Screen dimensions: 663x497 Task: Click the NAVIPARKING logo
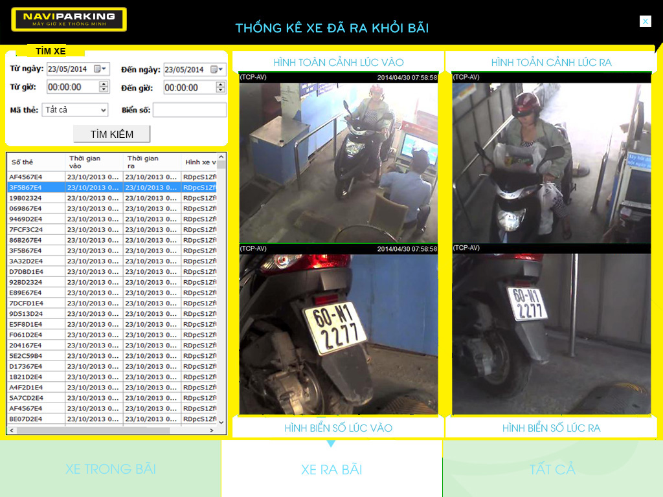(x=69, y=19)
